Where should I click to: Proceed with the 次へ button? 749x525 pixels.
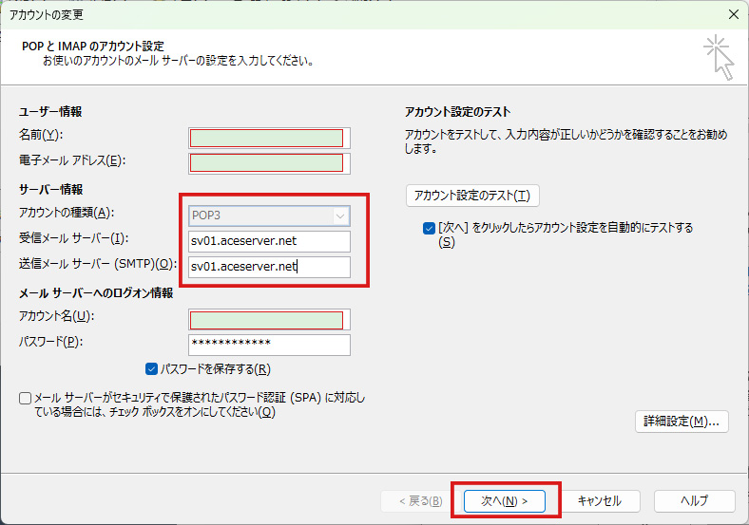click(x=503, y=500)
